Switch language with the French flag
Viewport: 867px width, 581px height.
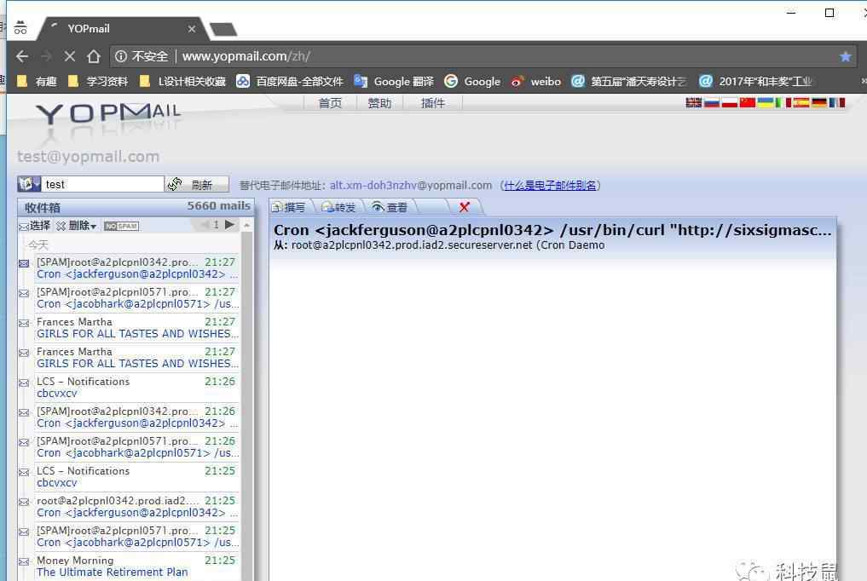click(836, 102)
